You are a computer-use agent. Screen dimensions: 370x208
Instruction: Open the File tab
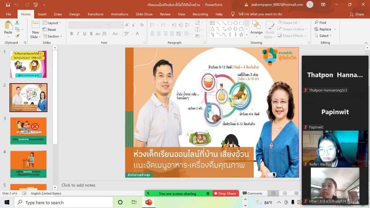8,14
